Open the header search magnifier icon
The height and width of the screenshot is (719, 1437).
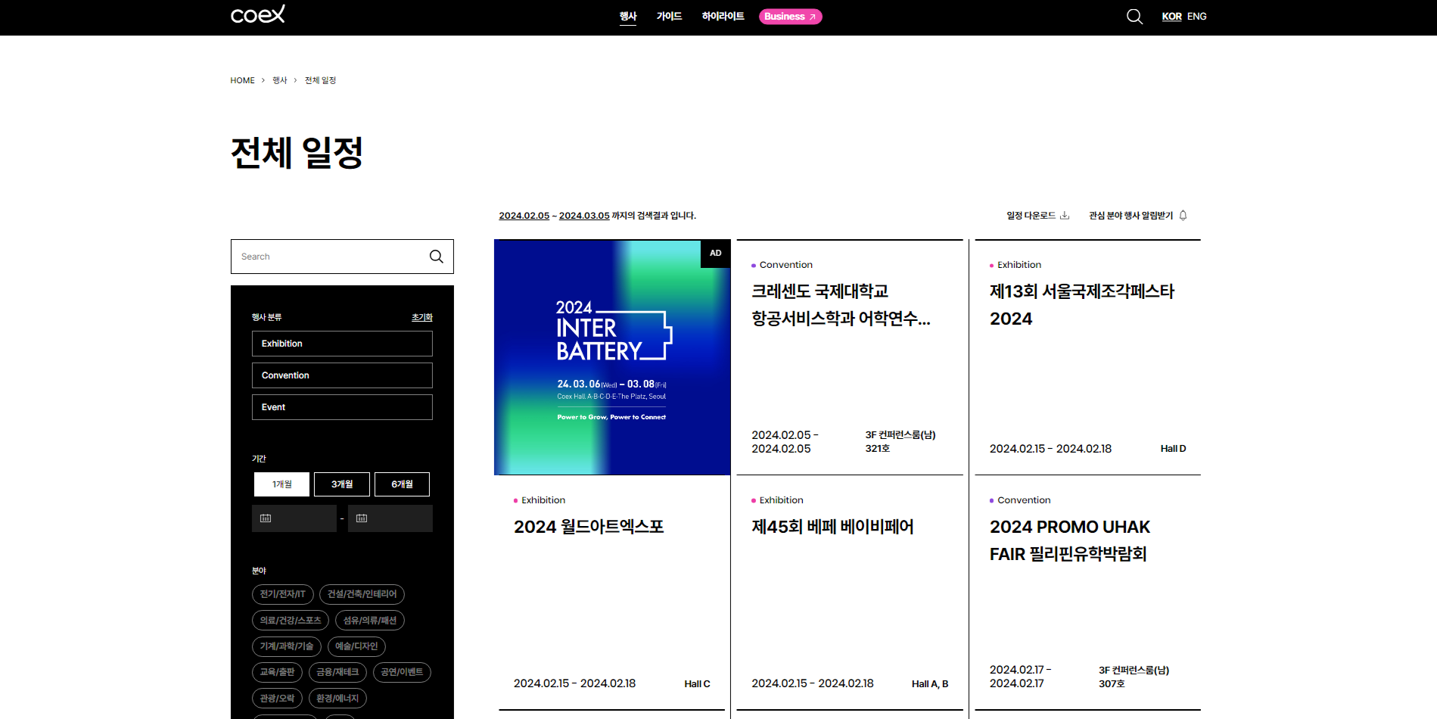coord(1134,17)
